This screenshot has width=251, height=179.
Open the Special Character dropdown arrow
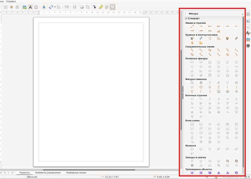(x=40, y=7)
